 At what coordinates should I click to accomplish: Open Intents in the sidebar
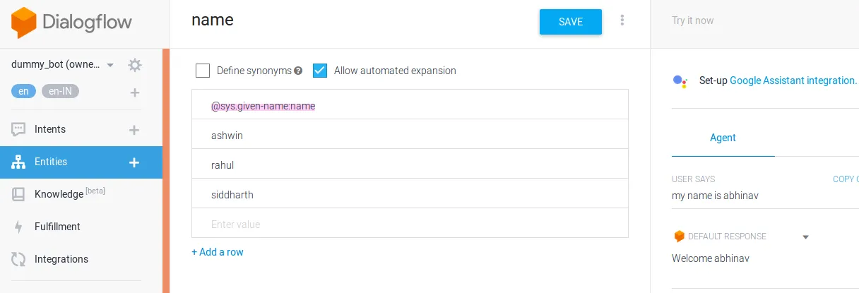50,129
